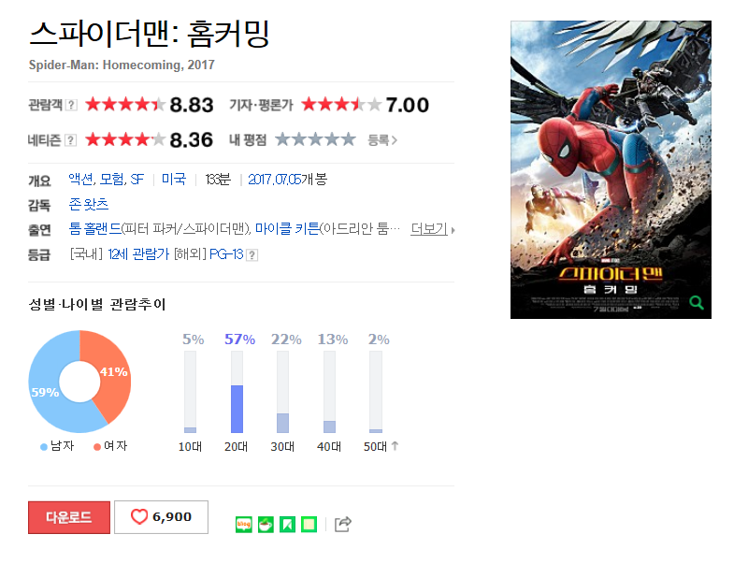Open the external share arrow icon
This screenshot has height=578, width=748.
pyautogui.click(x=343, y=524)
